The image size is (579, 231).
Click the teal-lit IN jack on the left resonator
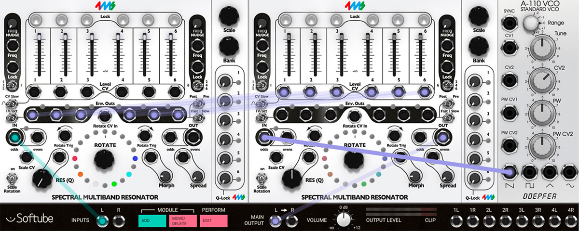(x=15, y=138)
